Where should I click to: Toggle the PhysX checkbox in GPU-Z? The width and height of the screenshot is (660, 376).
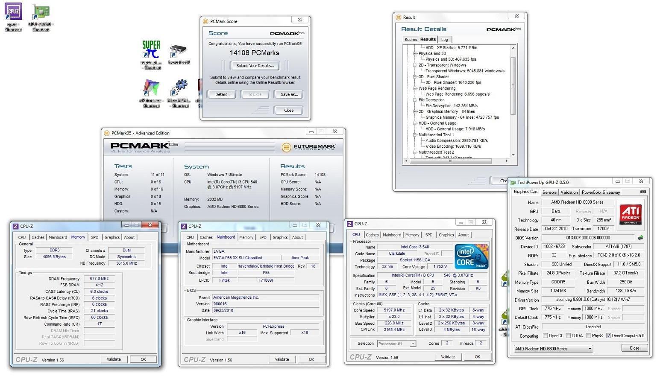coord(588,336)
